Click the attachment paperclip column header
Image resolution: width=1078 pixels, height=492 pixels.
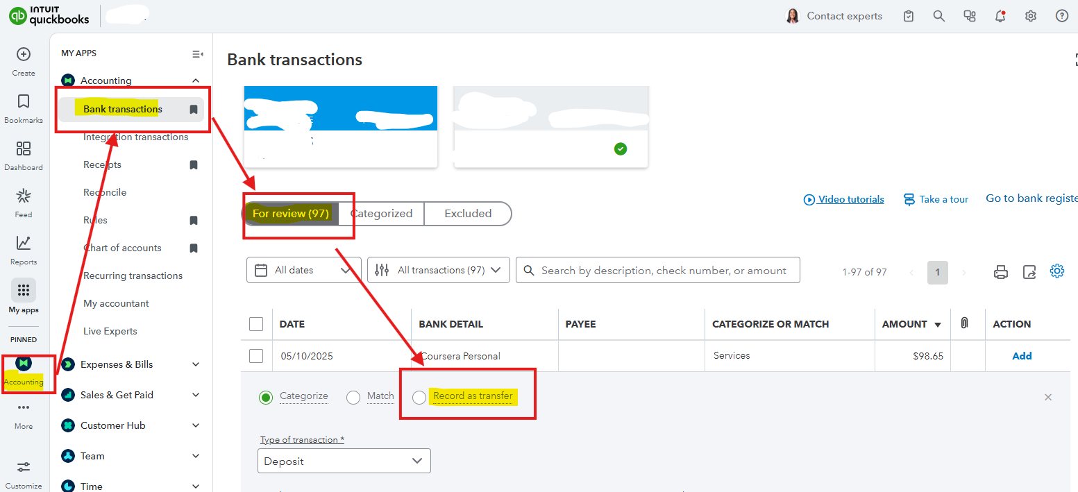pyautogui.click(x=964, y=323)
